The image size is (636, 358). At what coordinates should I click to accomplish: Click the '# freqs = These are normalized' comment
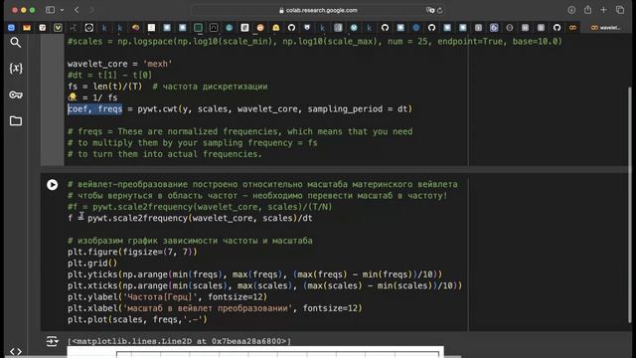240,131
